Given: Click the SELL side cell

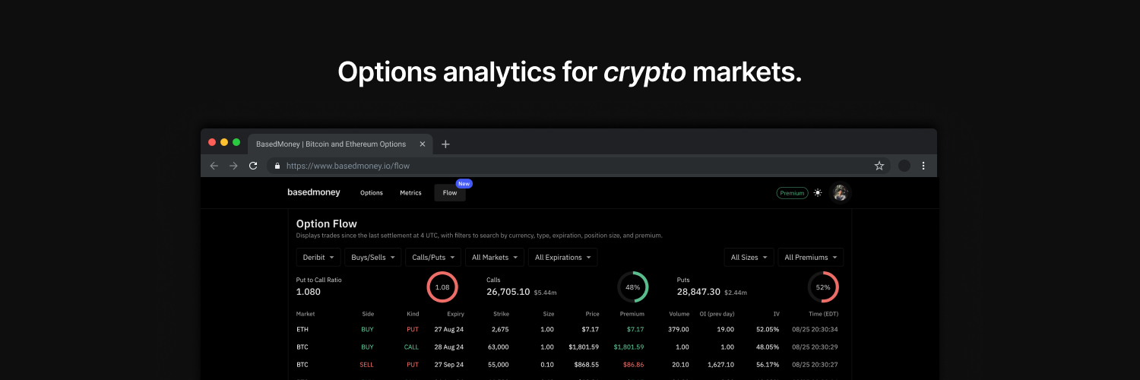Looking at the screenshot, I should [x=366, y=365].
